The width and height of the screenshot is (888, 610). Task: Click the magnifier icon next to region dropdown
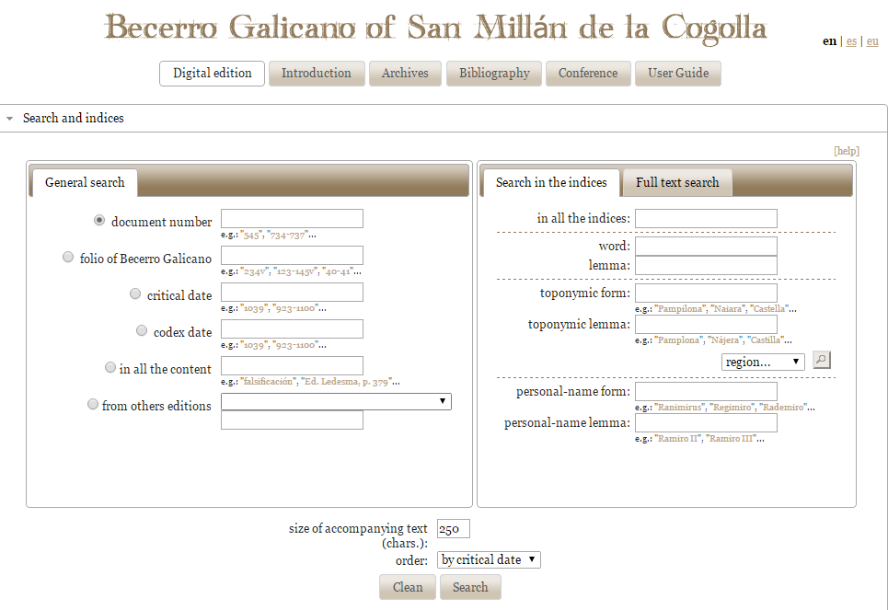point(821,360)
